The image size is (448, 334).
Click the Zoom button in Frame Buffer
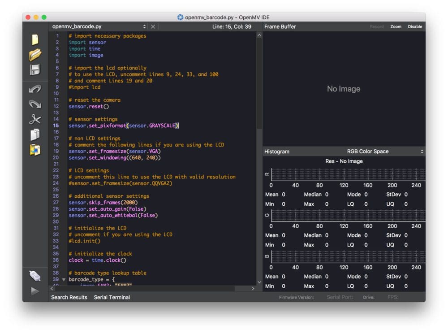396,26
